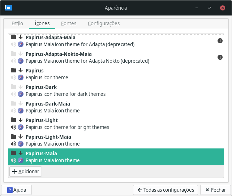Viewport: 232px width, 196px height.
Task: Click Aparência window menu icon in title bar
Action: click(x=8, y=8)
